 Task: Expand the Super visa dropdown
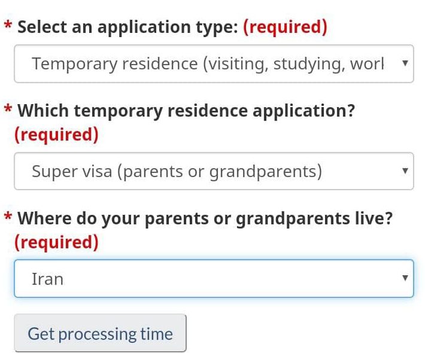click(x=214, y=172)
